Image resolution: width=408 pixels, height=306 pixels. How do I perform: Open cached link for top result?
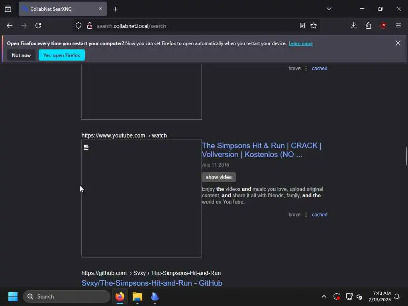click(320, 69)
